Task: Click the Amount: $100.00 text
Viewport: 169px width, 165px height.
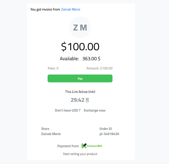Action: click(x=99, y=68)
